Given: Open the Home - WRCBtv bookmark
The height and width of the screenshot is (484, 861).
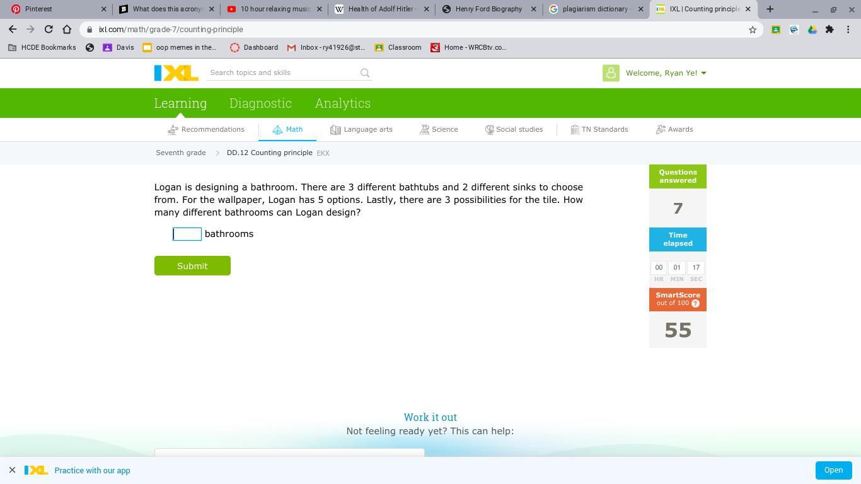Looking at the screenshot, I should coord(468,47).
